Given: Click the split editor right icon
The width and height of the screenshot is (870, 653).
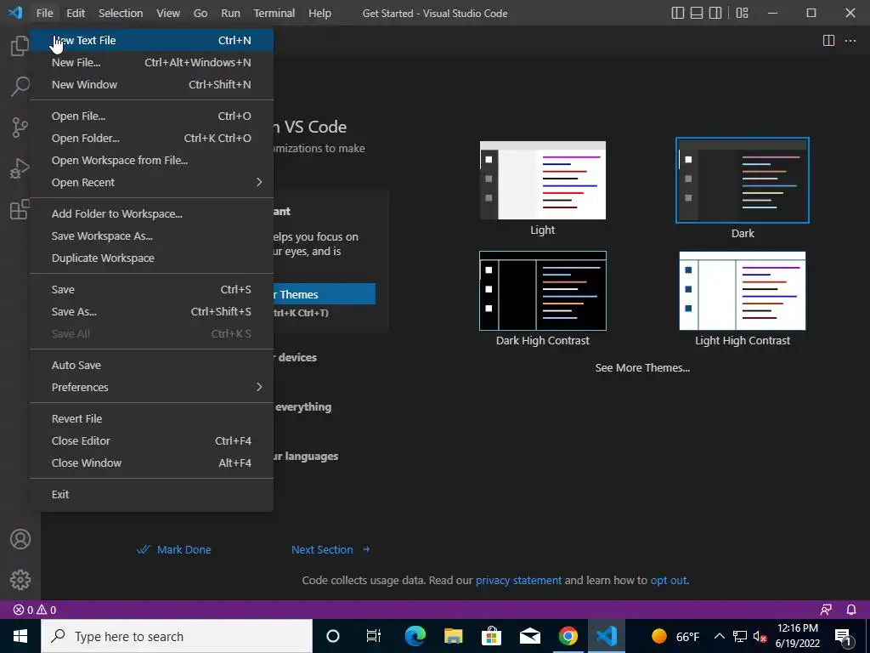Looking at the screenshot, I should 828,41.
